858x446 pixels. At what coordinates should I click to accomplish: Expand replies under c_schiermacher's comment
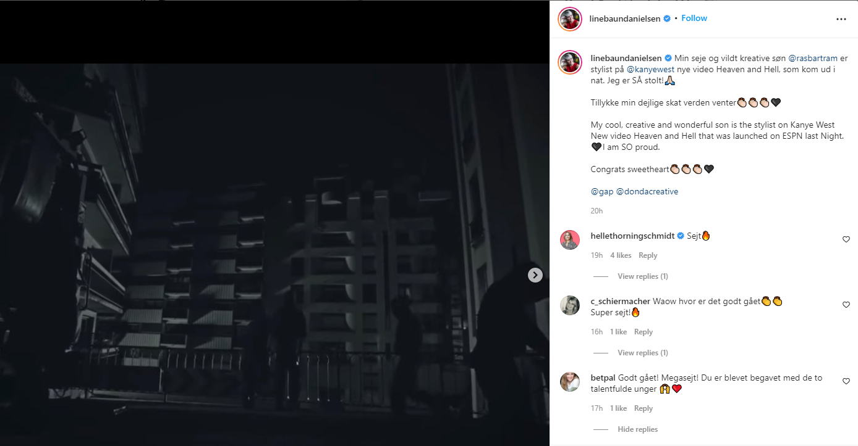pos(642,353)
